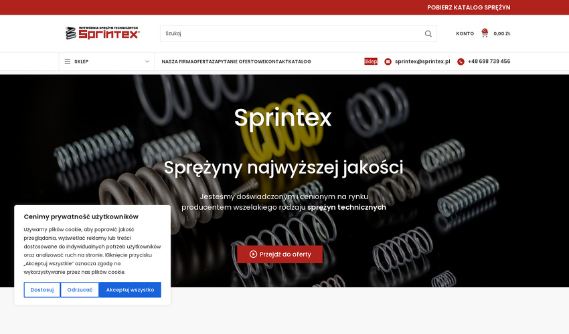Click the hamburger menu icon beside SKLEP
The width and height of the screenshot is (569, 334).
[68, 61]
